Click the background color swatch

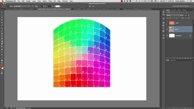(3, 68)
